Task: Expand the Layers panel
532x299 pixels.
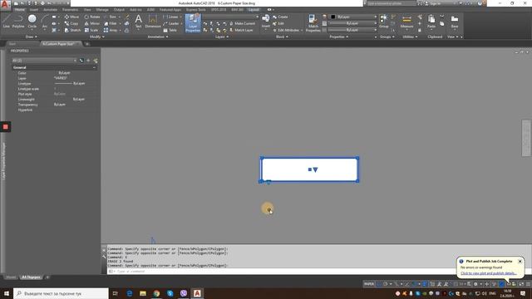Action: [222, 37]
